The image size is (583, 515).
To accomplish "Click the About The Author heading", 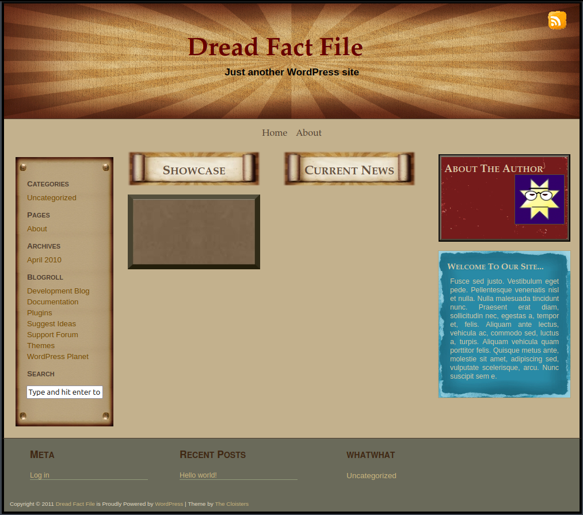I will coord(494,169).
